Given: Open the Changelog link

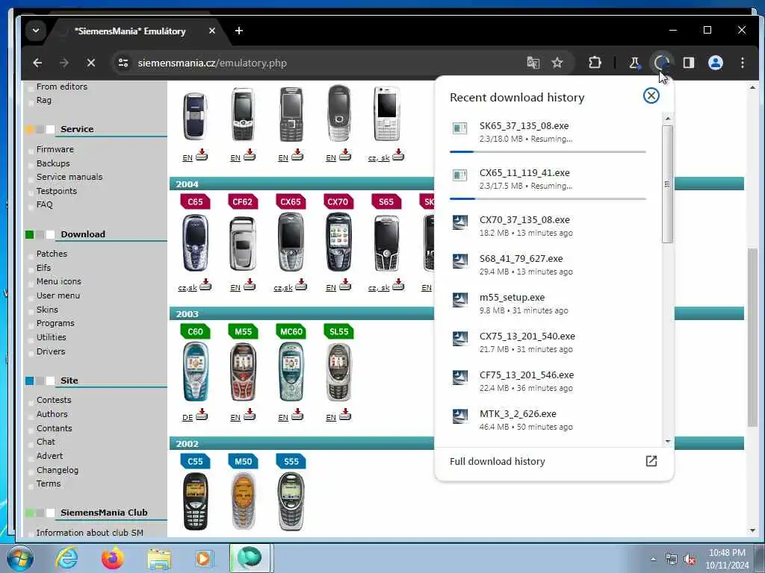Looking at the screenshot, I should tap(57, 470).
